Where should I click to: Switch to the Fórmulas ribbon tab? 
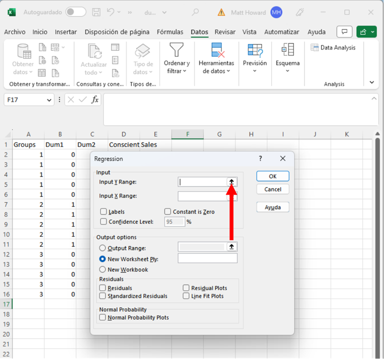pyautogui.click(x=170, y=32)
